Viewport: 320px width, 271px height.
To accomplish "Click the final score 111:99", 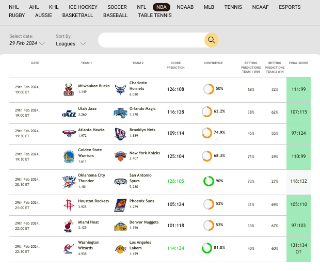I will coord(298,89).
